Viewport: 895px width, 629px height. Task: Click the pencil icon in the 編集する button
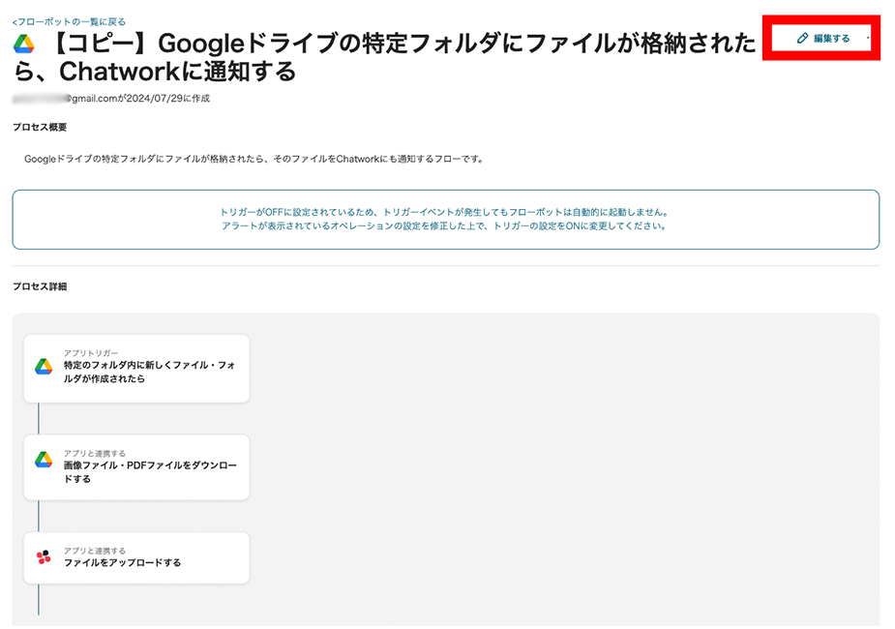click(801, 39)
